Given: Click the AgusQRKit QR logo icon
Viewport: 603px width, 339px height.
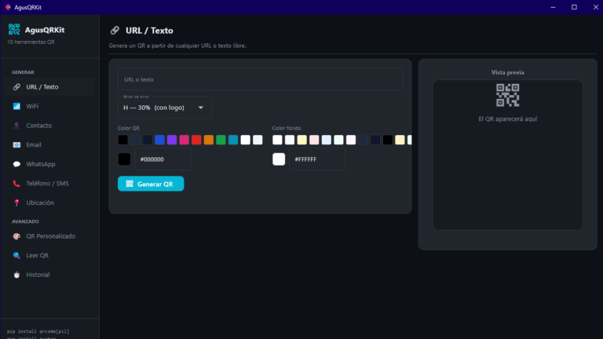Looking at the screenshot, I should tap(14, 30).
